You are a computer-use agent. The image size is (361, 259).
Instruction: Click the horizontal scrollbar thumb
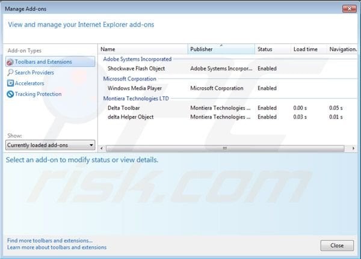(225, 148)
